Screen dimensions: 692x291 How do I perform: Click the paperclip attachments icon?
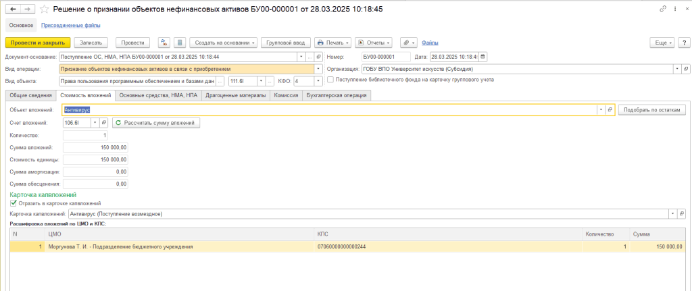(407, 43)
